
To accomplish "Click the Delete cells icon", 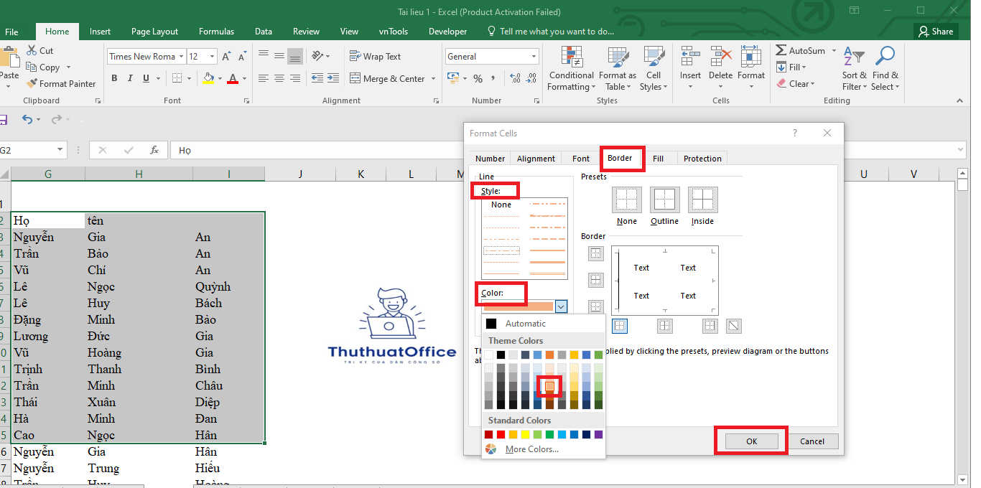I will (720, 57).
